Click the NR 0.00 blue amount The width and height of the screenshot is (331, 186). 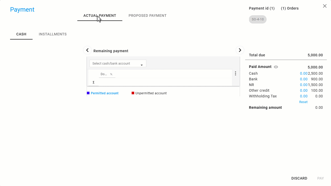tap(304, 85)
